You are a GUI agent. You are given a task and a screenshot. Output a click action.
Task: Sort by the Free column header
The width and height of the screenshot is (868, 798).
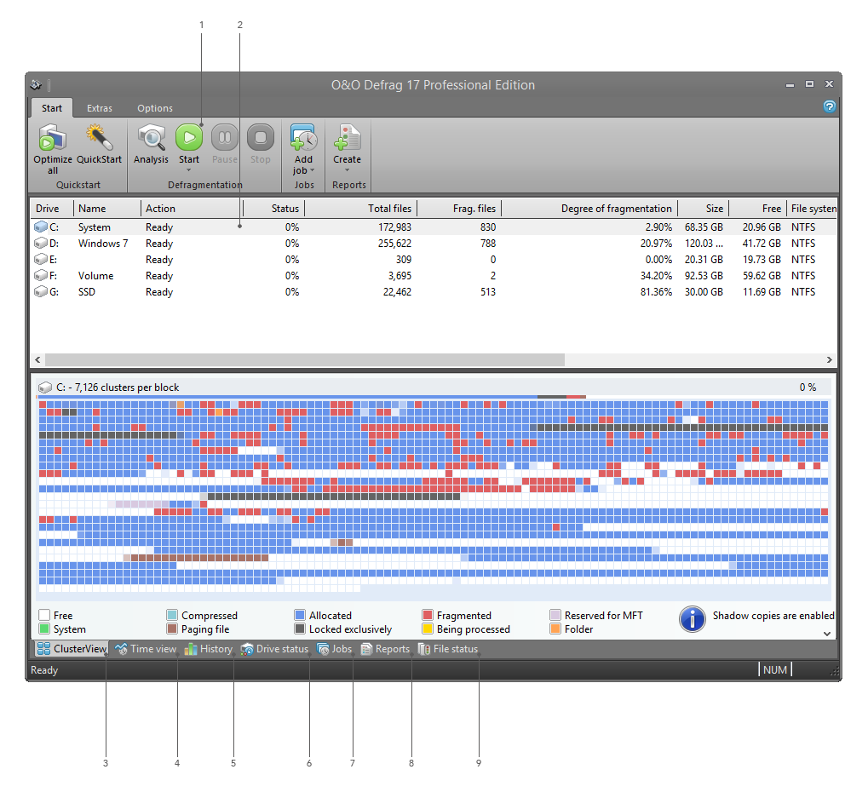pyautogui.click(x=758, y=208)
